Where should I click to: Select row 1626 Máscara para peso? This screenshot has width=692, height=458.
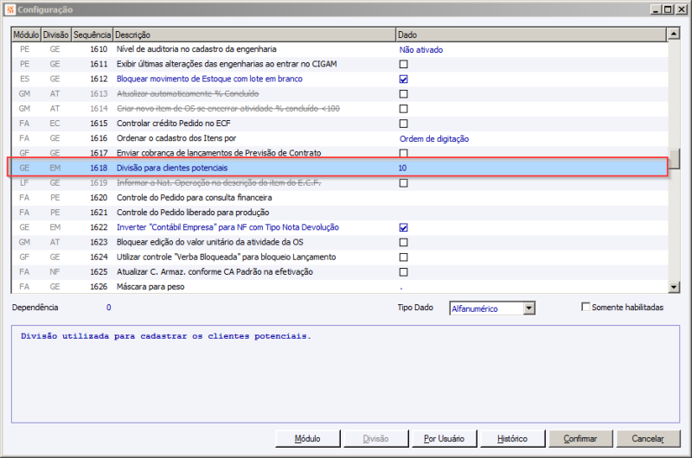point(339,287)
